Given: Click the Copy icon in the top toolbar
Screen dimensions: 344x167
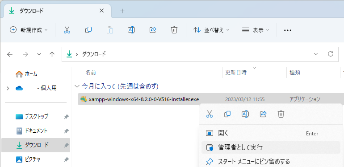Looking at the screenshot, I should pyautogui.click(x=88, y=30).
